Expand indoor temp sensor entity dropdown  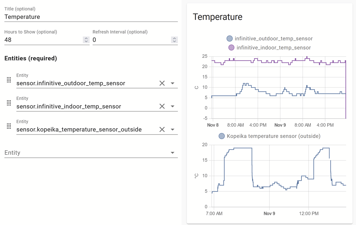click(x=172, y=106)
